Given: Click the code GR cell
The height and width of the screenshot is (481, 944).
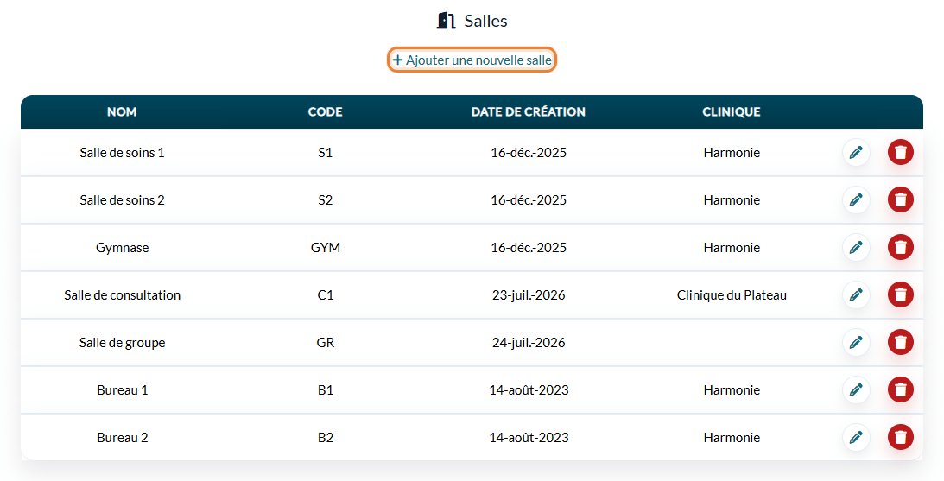Looking at the screenshot, I should (x=325, y=343).
